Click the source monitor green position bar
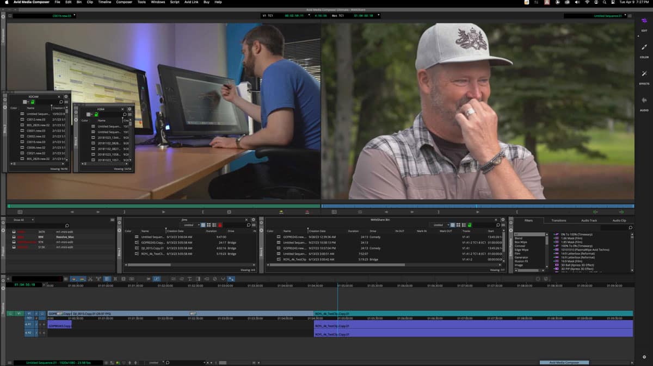Screen dimensions: 653x366 point(163,206)
